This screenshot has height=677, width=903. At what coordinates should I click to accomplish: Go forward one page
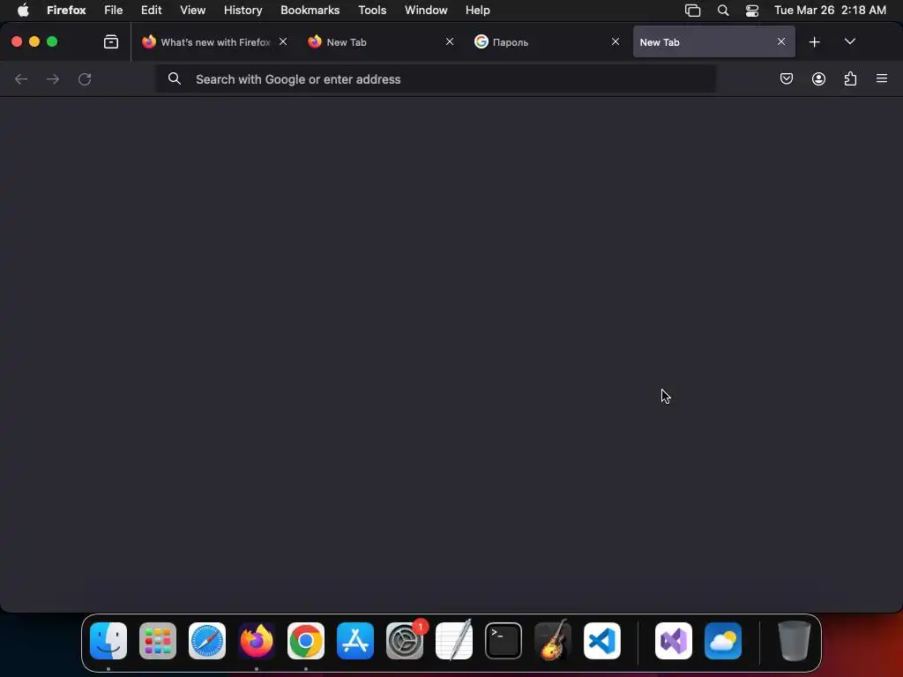coord(52,78)
